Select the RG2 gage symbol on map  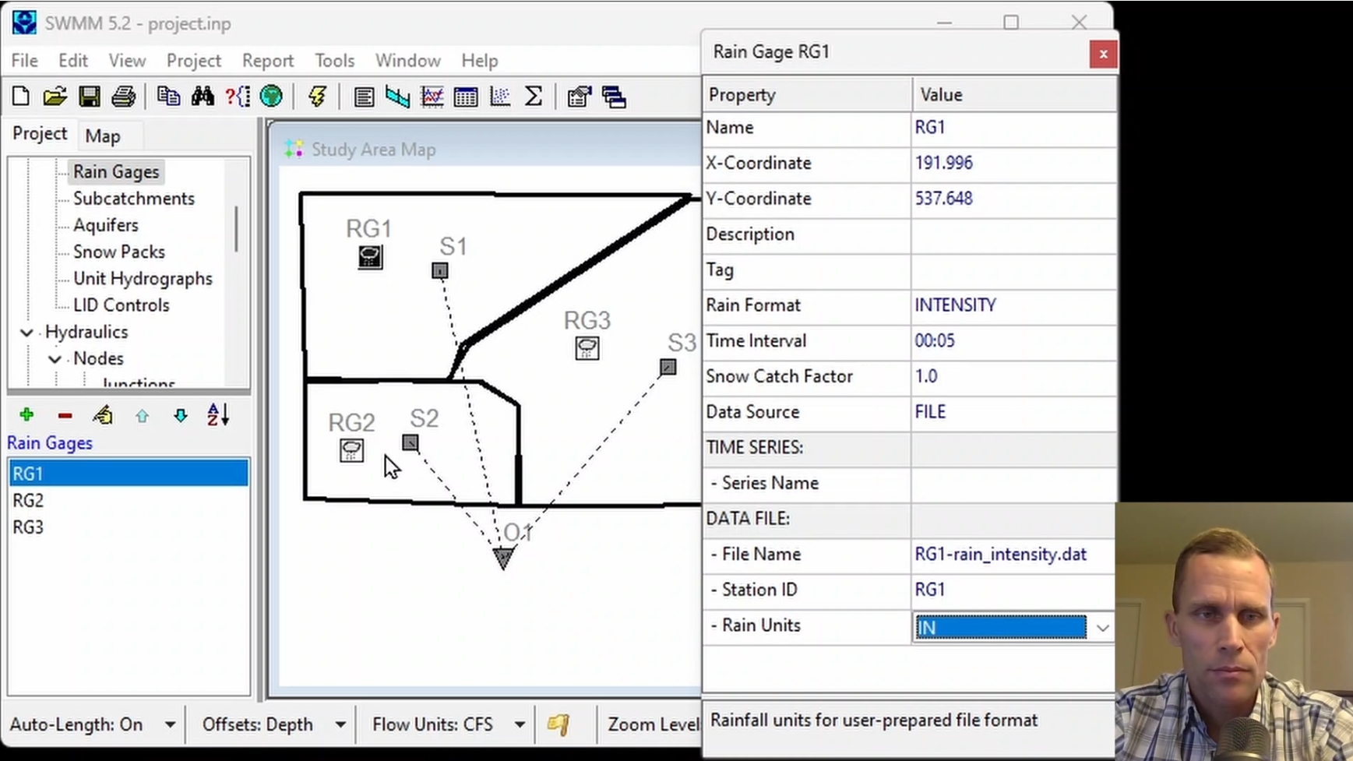point(351,450)
